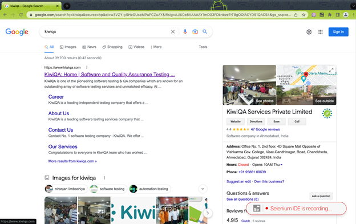This screenshot has width=356, height=224.
Task: Click the Website button in knowledge panel
Action: [236, 121]
